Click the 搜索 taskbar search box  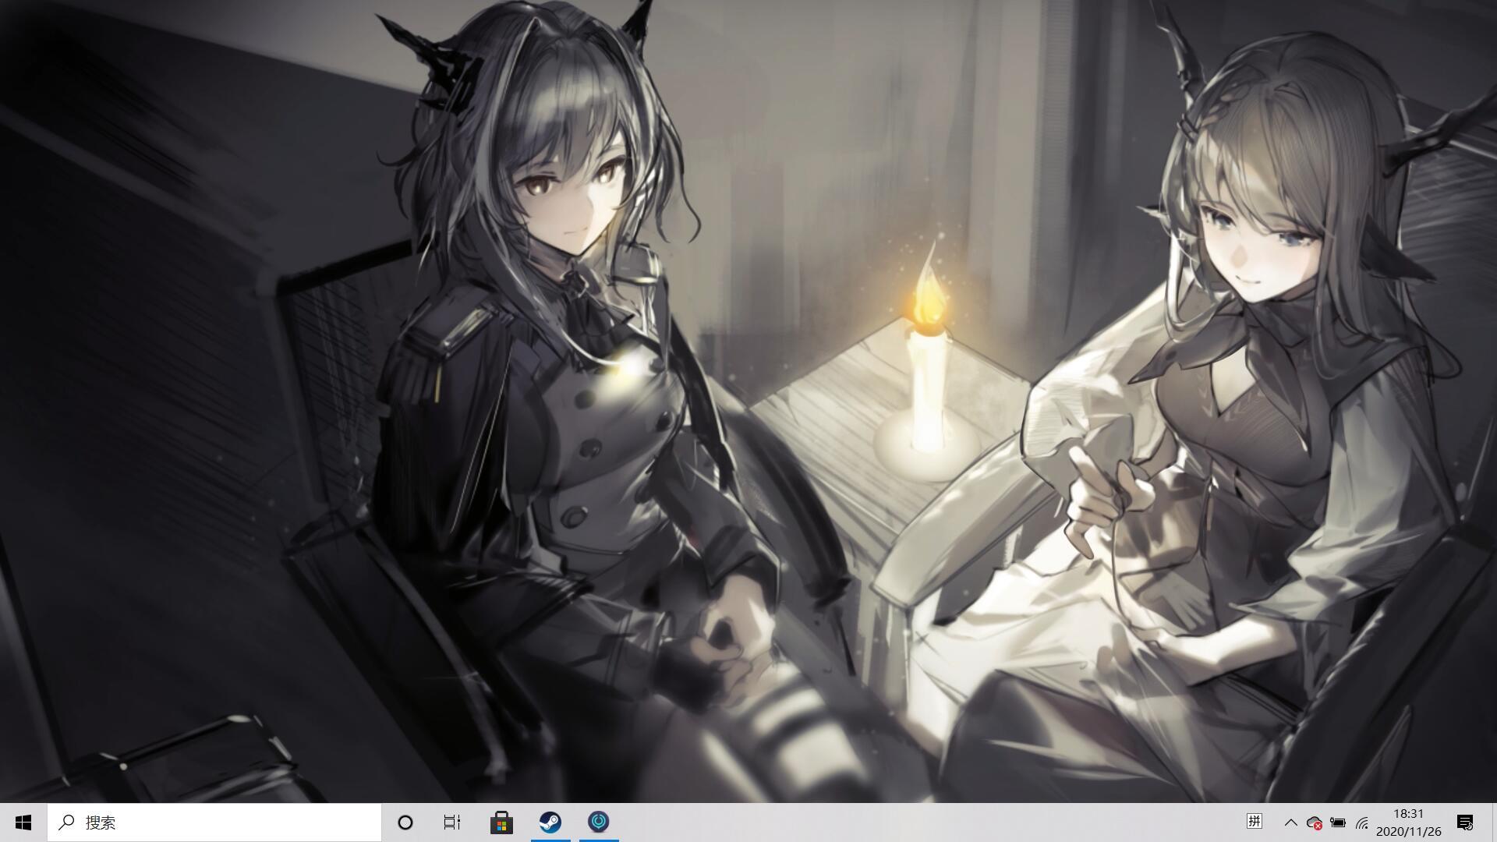coord(214,823)
